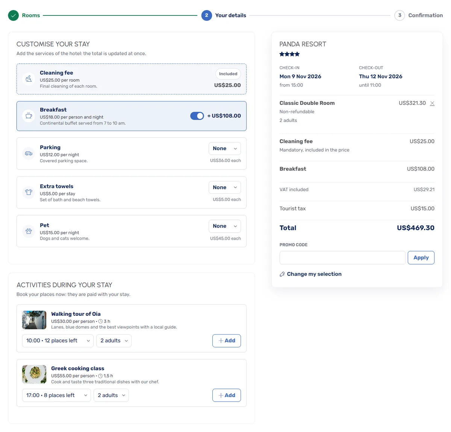Click the Non-refundable label

(297, 112)
